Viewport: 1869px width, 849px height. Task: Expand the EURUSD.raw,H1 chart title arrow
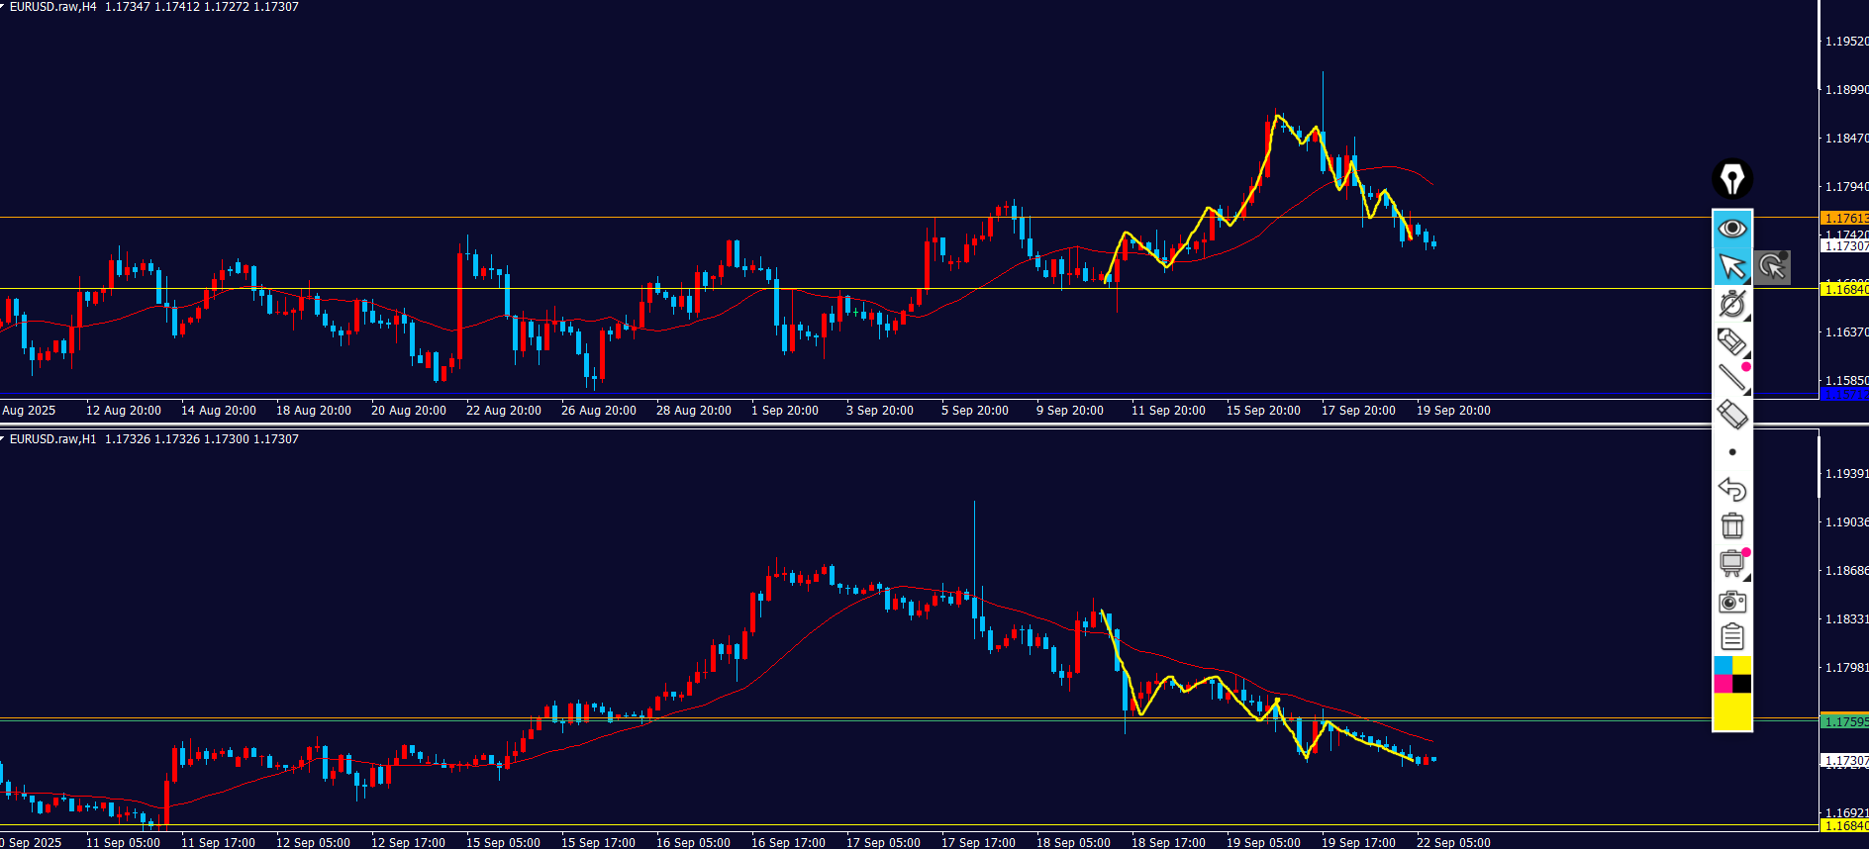pos(3,438)
